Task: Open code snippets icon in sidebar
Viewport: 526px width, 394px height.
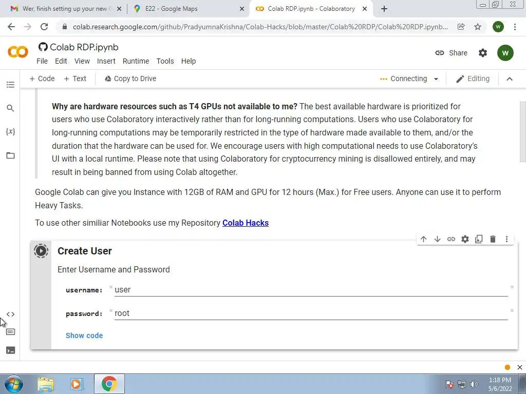Action: [x=10, y=314]
